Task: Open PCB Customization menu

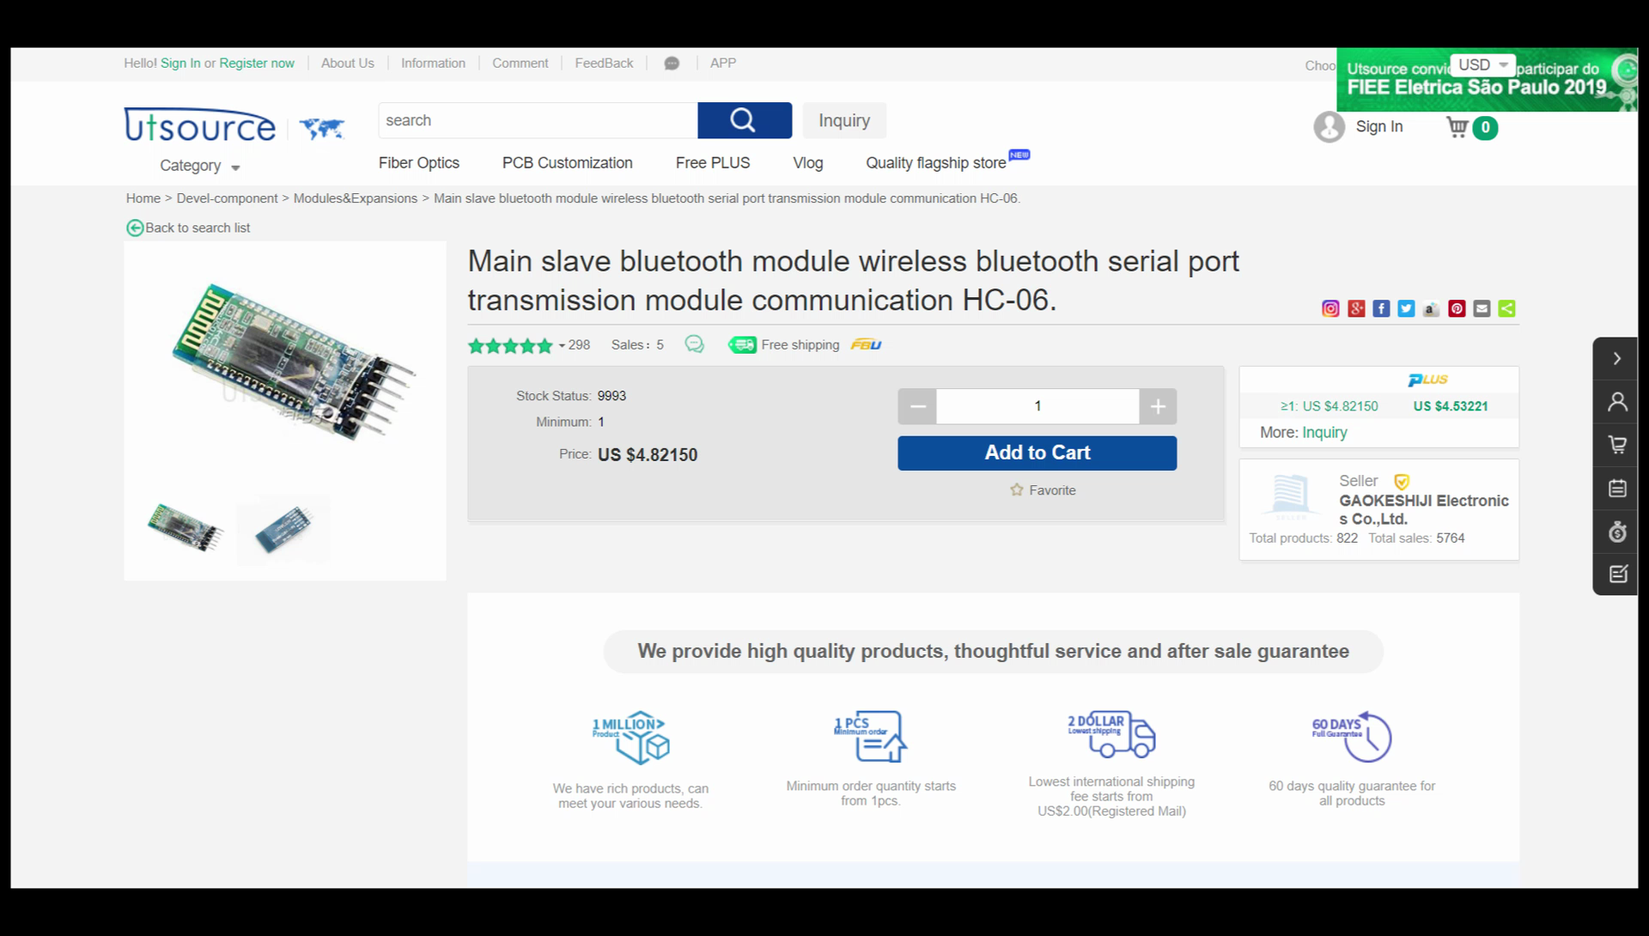Action: [x=567, y=163]
